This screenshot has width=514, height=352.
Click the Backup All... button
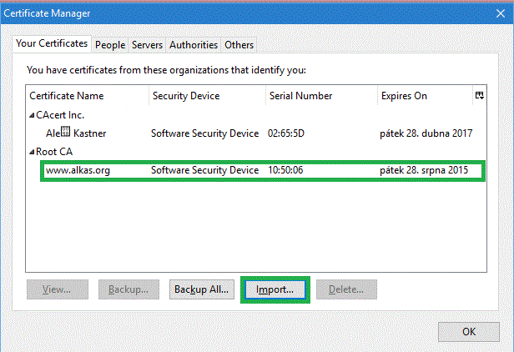pyautogui.click(x=200, y=289)
